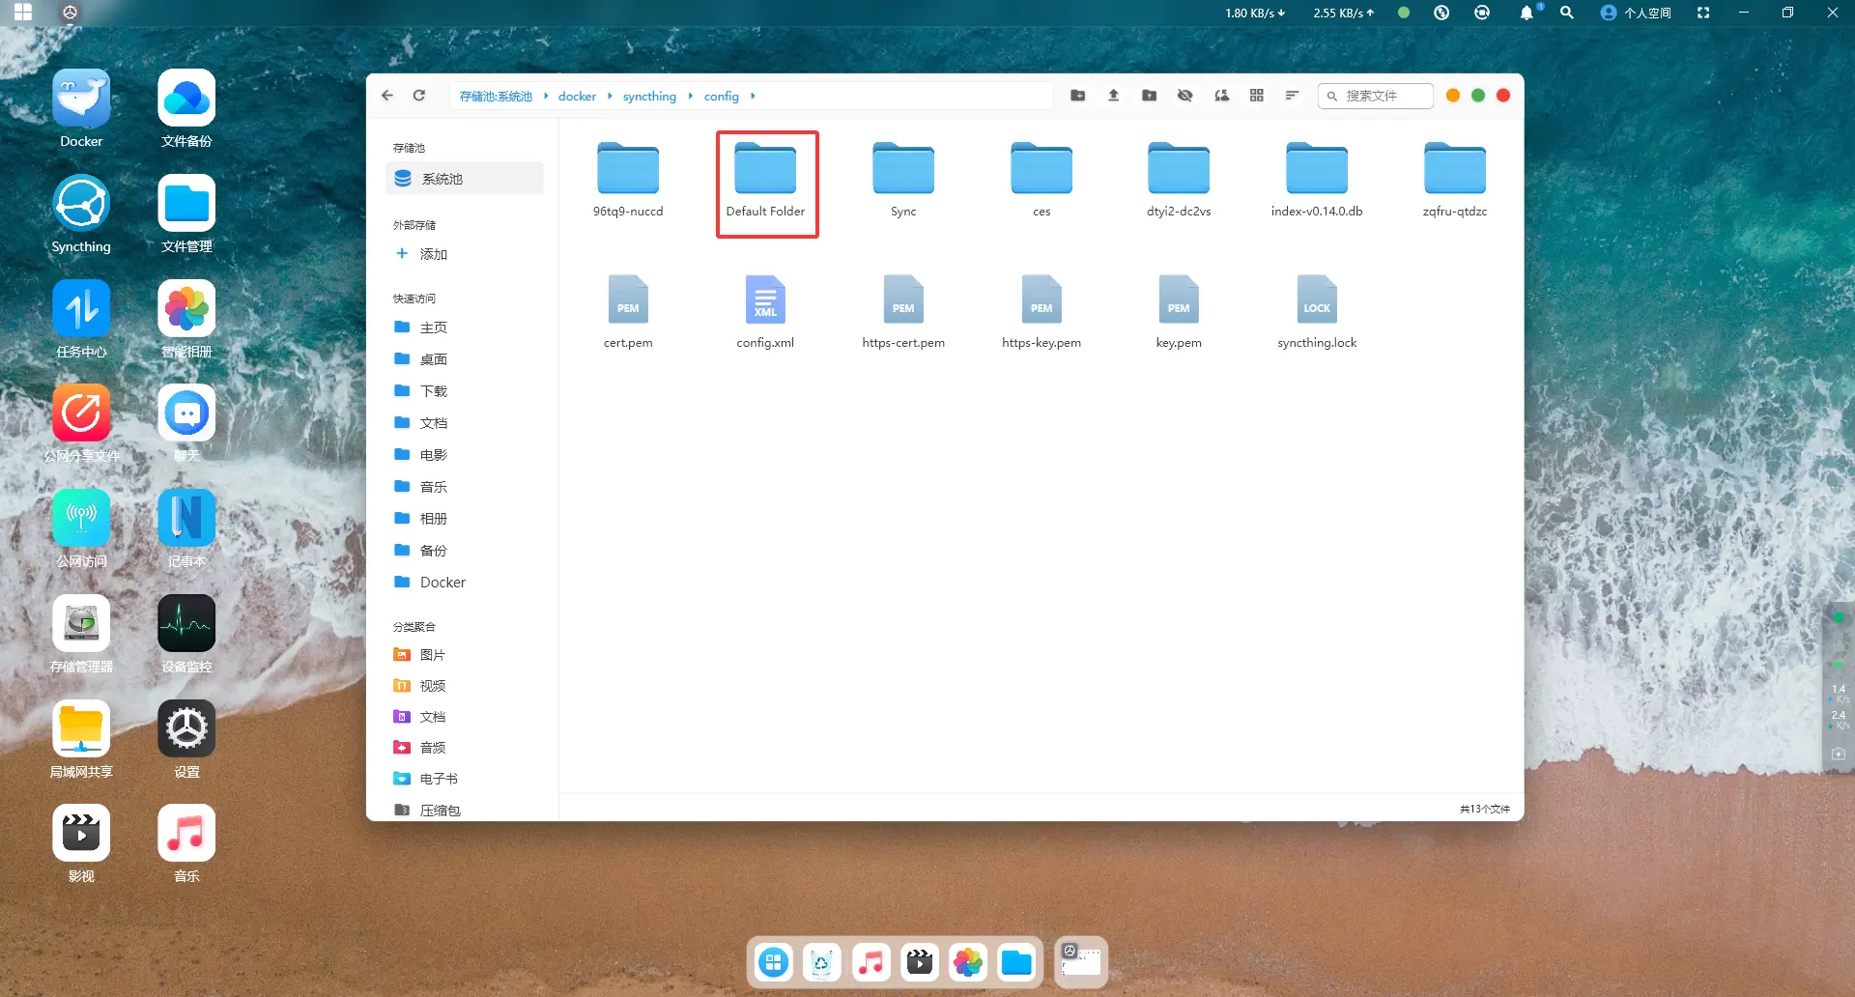Switch to grid view layout icon

[x=1256, y=96]
